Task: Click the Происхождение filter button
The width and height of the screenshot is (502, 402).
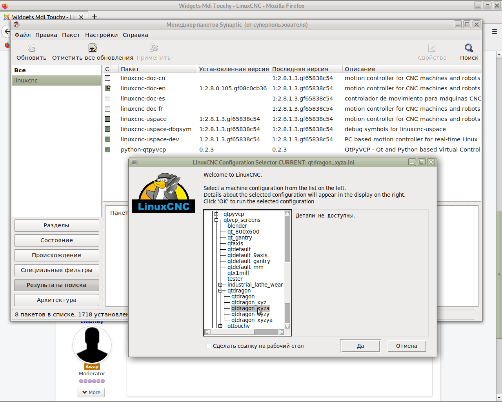Action: tap(56, 255)
